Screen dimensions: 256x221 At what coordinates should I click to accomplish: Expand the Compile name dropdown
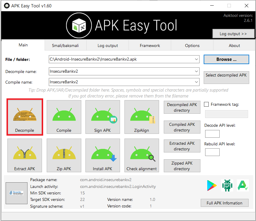(196, 82)
